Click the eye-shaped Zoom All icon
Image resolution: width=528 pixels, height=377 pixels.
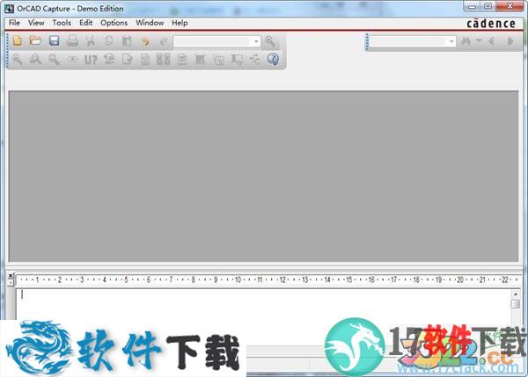72,60
